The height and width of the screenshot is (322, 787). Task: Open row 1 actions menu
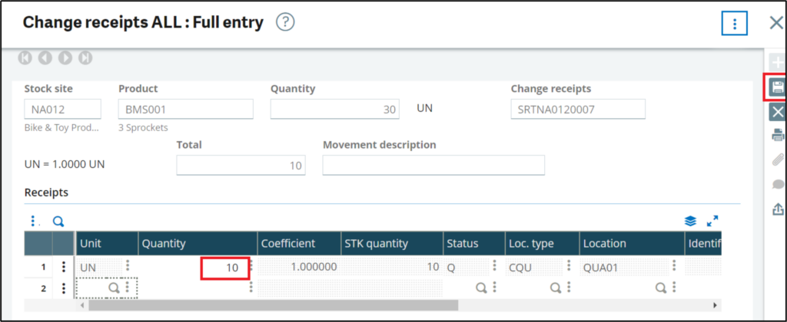pos(64,267)
